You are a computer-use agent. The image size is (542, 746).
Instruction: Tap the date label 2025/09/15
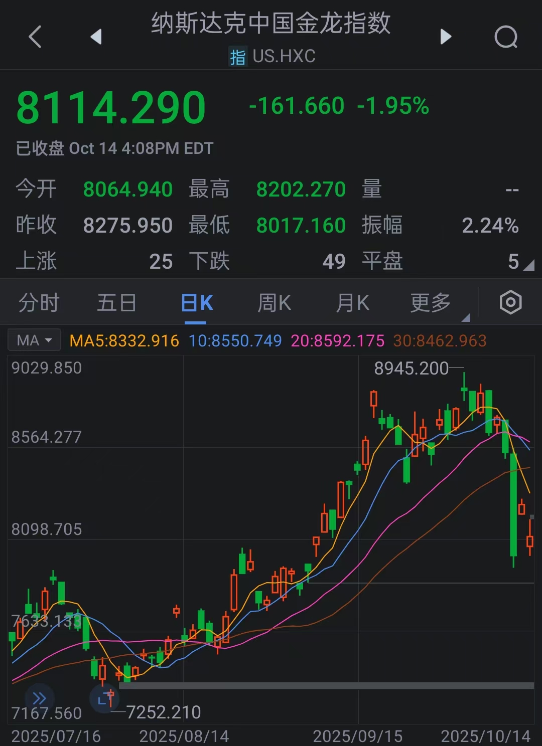(358, 736)
